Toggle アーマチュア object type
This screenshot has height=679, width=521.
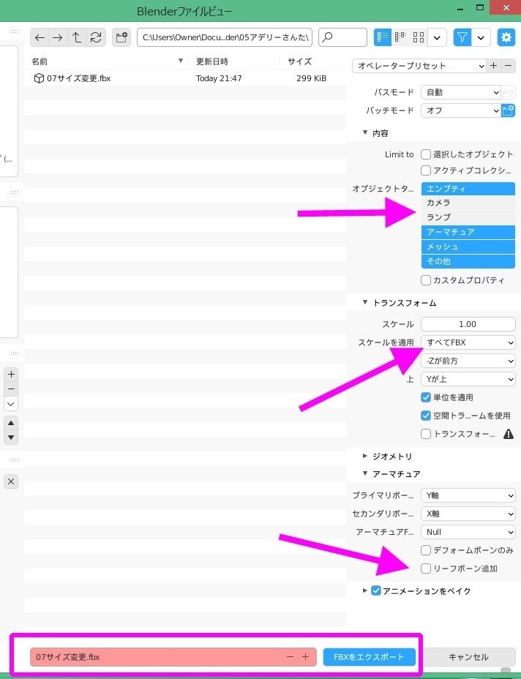468,232
